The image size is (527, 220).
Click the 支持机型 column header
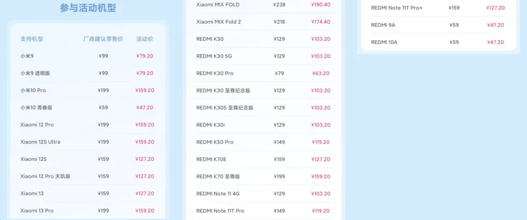tap(32, 39)
